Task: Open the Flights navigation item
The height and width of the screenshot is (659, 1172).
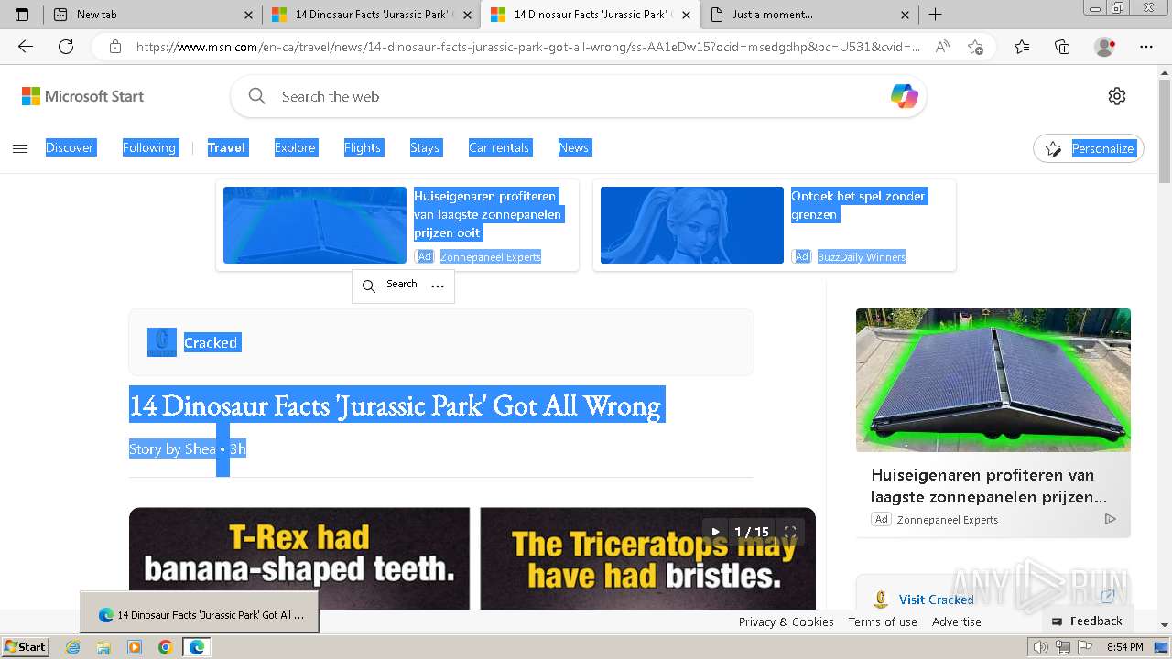Action: tap(363, 147)
